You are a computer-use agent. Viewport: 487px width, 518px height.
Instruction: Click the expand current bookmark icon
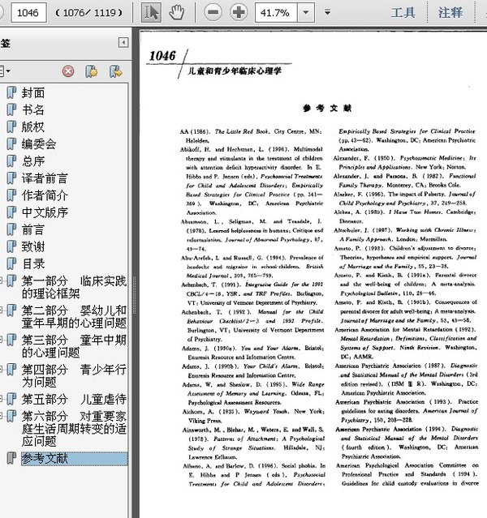tap(116, 71)
